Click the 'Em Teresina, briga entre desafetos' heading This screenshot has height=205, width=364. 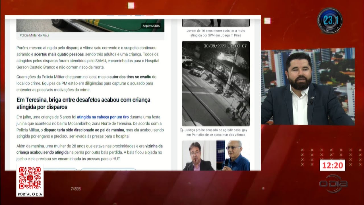pos(83,103)
